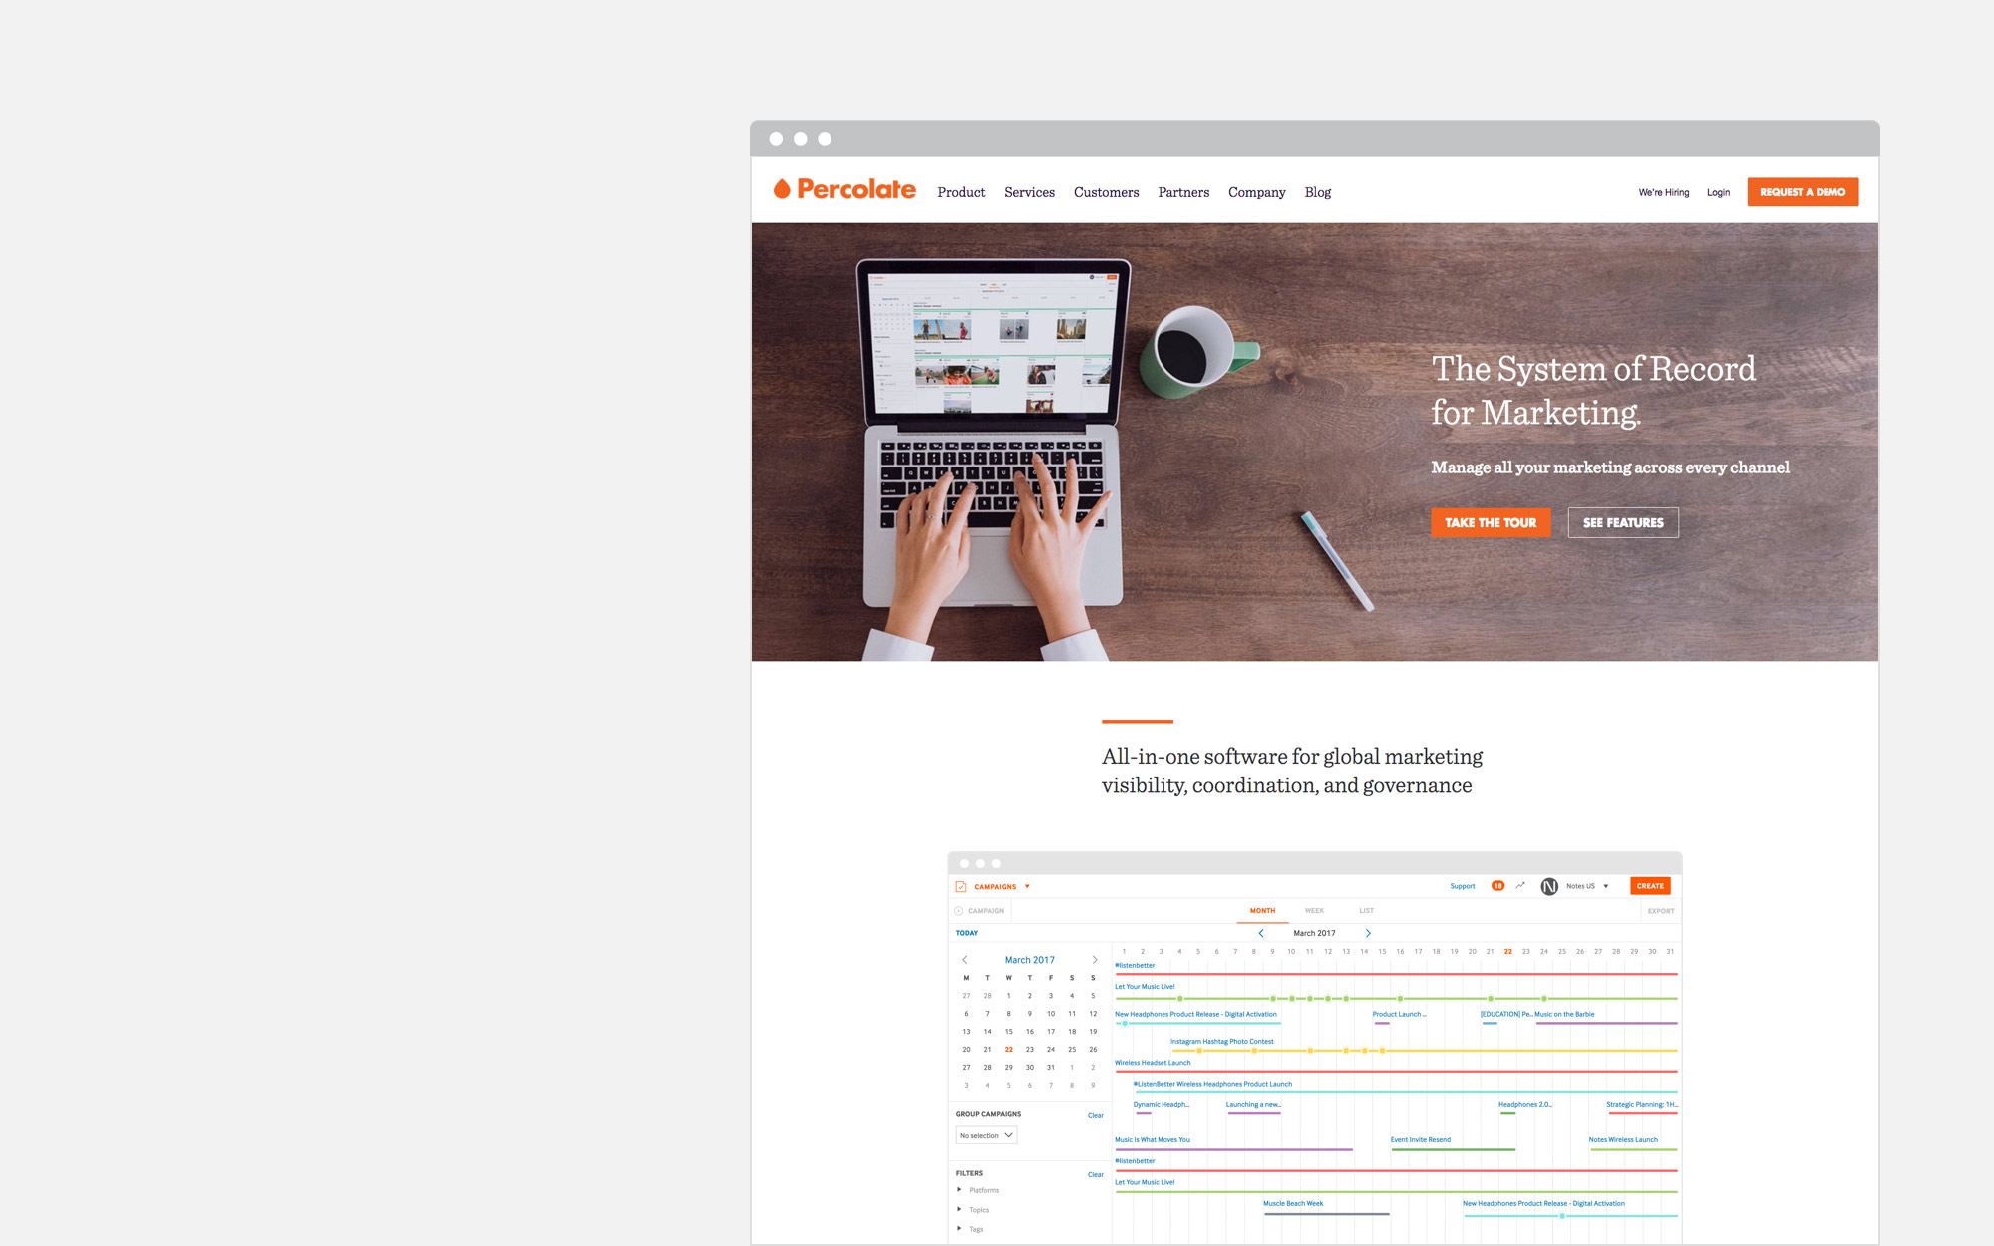Click the orange Create button
1994x1246 pixels.
click(x=1650, y=885)
